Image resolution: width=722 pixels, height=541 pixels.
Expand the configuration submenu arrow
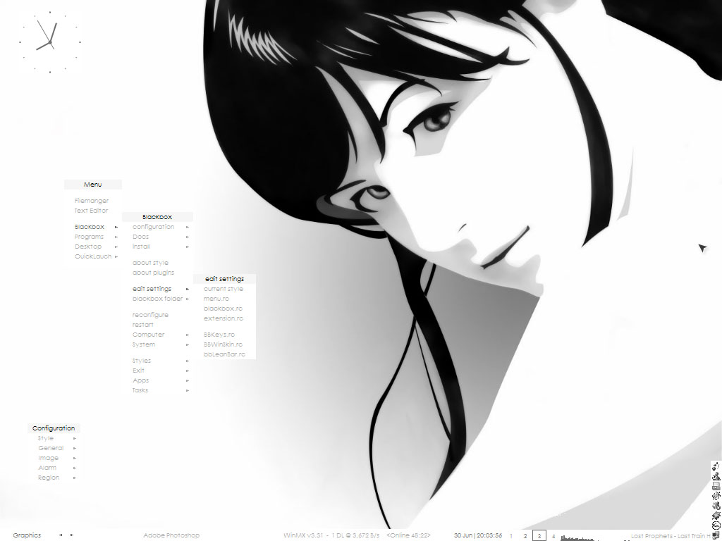188,227
